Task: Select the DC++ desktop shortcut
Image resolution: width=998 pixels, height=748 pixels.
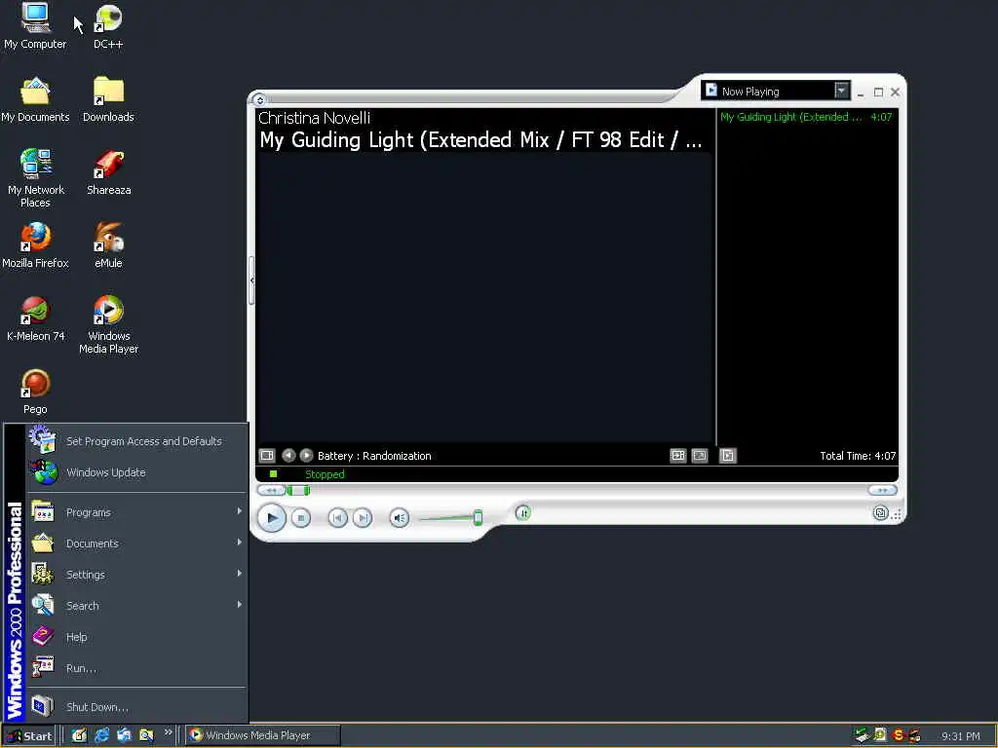Action: pyautogui.click(x=108, y=26)
